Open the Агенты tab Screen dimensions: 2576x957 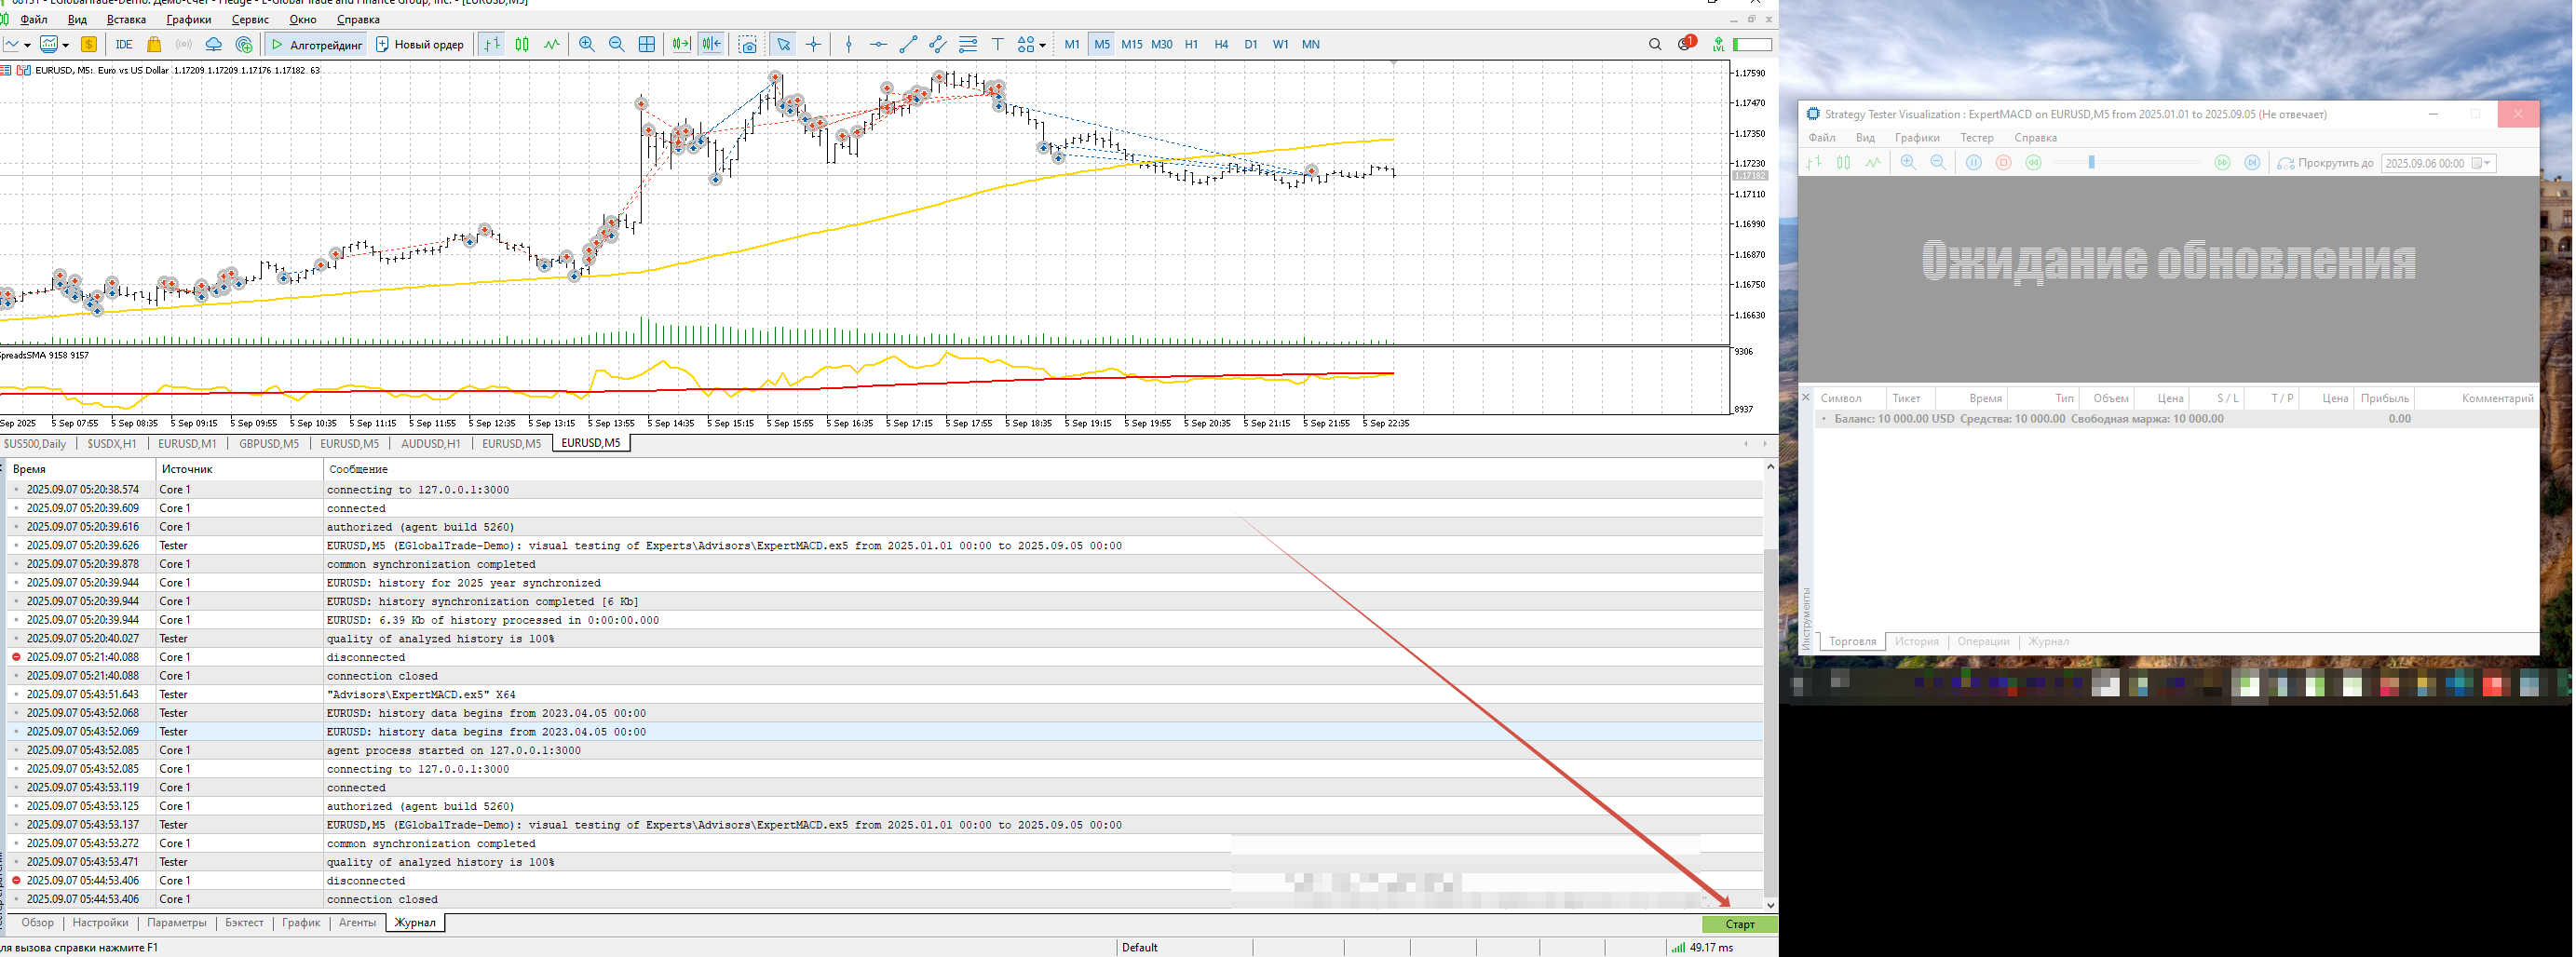(357, 923)
